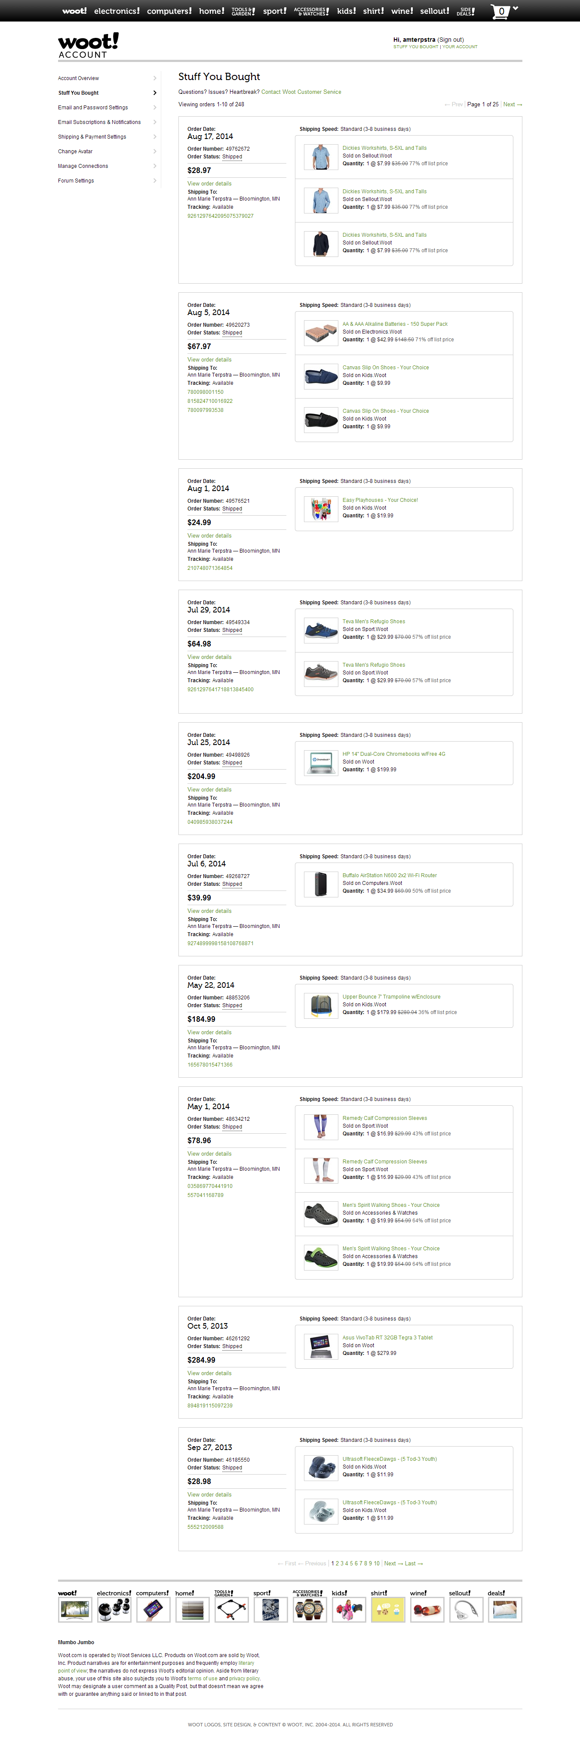Open the footer wine category image
The image size is (580, 1741).
[427, 1609]
